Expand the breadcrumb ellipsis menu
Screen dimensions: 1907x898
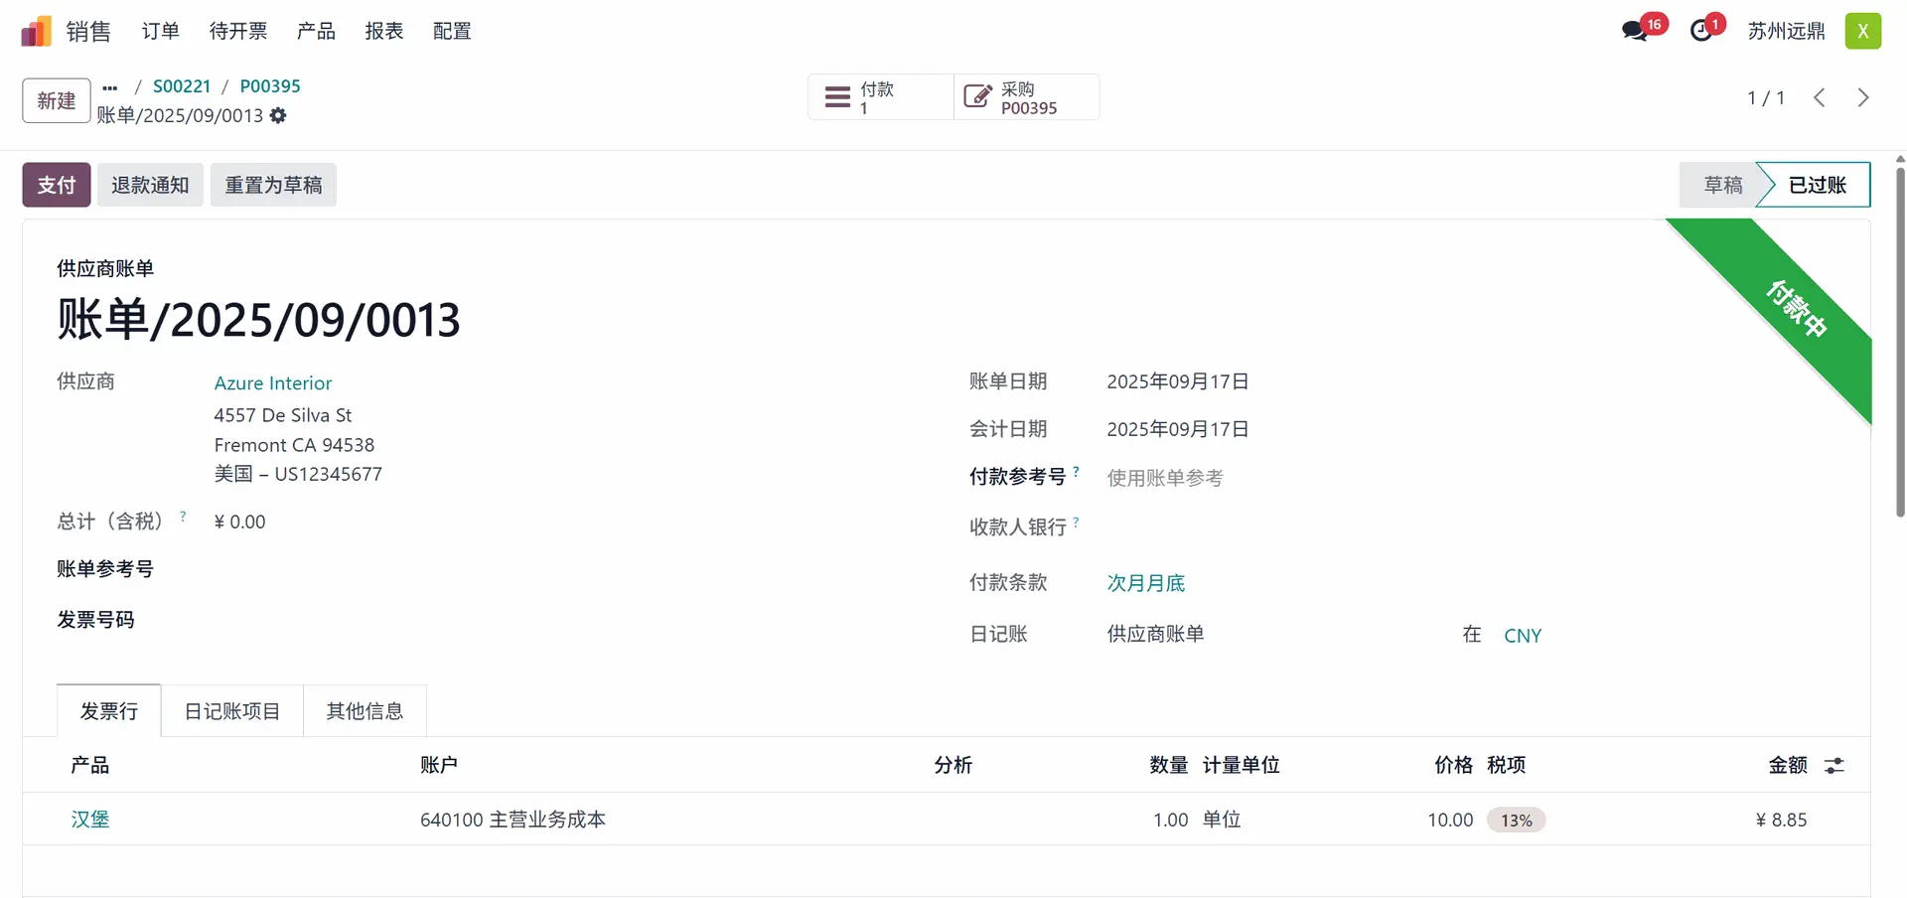(x=110, y=87)
